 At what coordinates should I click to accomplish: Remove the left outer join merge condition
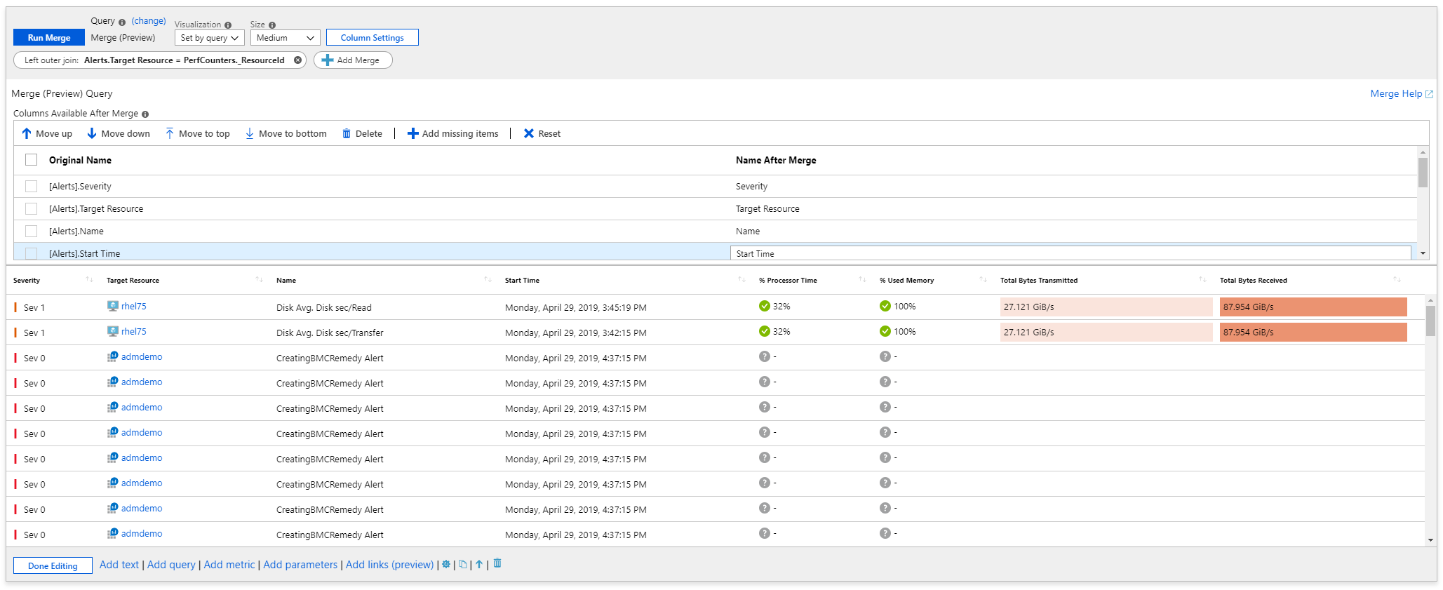(x=297, y=60)
